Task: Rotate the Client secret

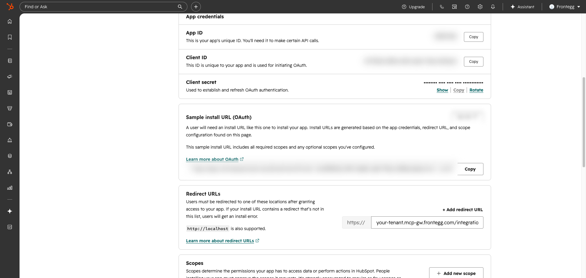Action: coord(476,90)
